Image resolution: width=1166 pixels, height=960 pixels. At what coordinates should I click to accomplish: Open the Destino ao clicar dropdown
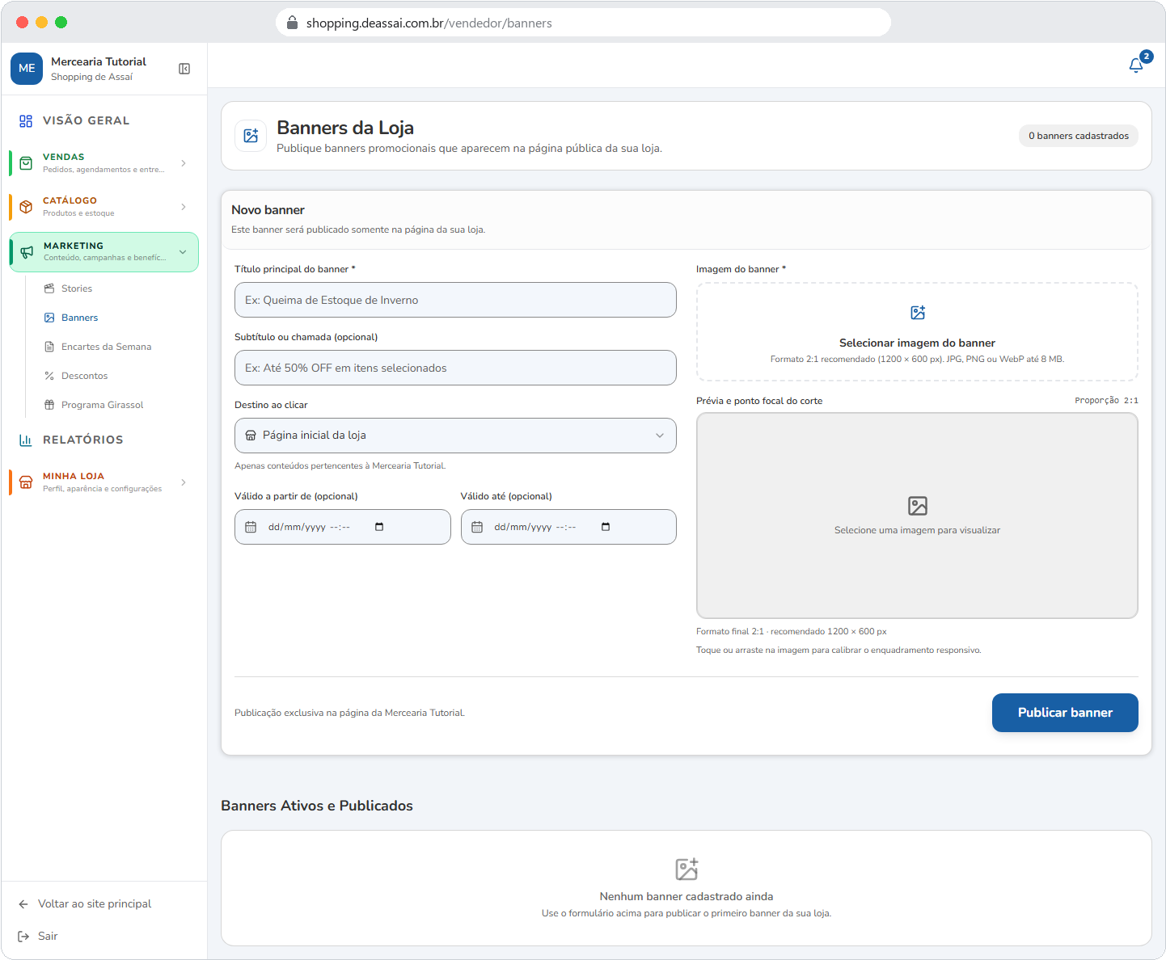(455, 436)
